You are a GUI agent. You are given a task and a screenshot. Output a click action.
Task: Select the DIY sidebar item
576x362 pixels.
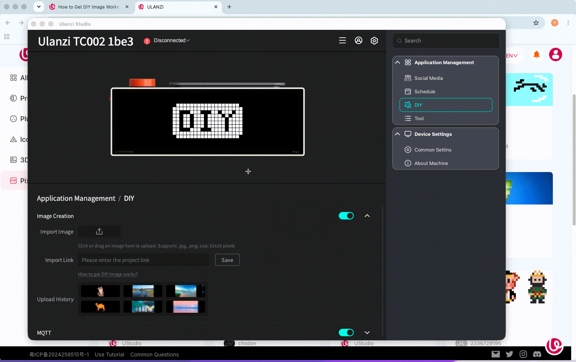[446, 105]
